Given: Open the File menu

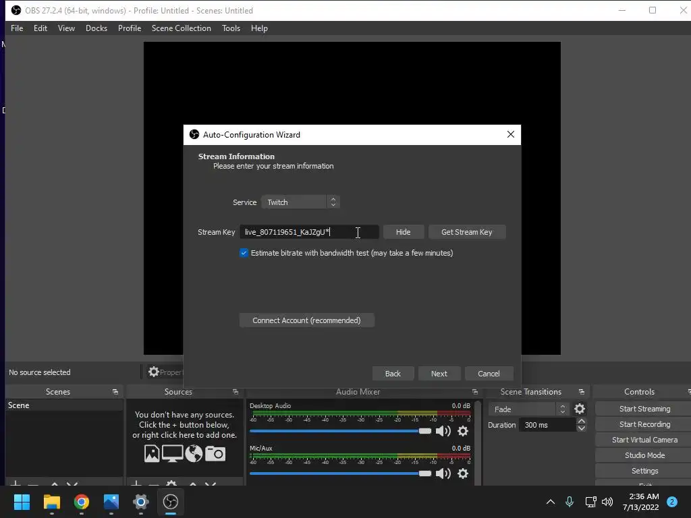Looking at the screenshot, I should (x=17, y=28).
